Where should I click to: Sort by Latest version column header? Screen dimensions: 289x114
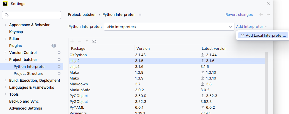(234, 49)
